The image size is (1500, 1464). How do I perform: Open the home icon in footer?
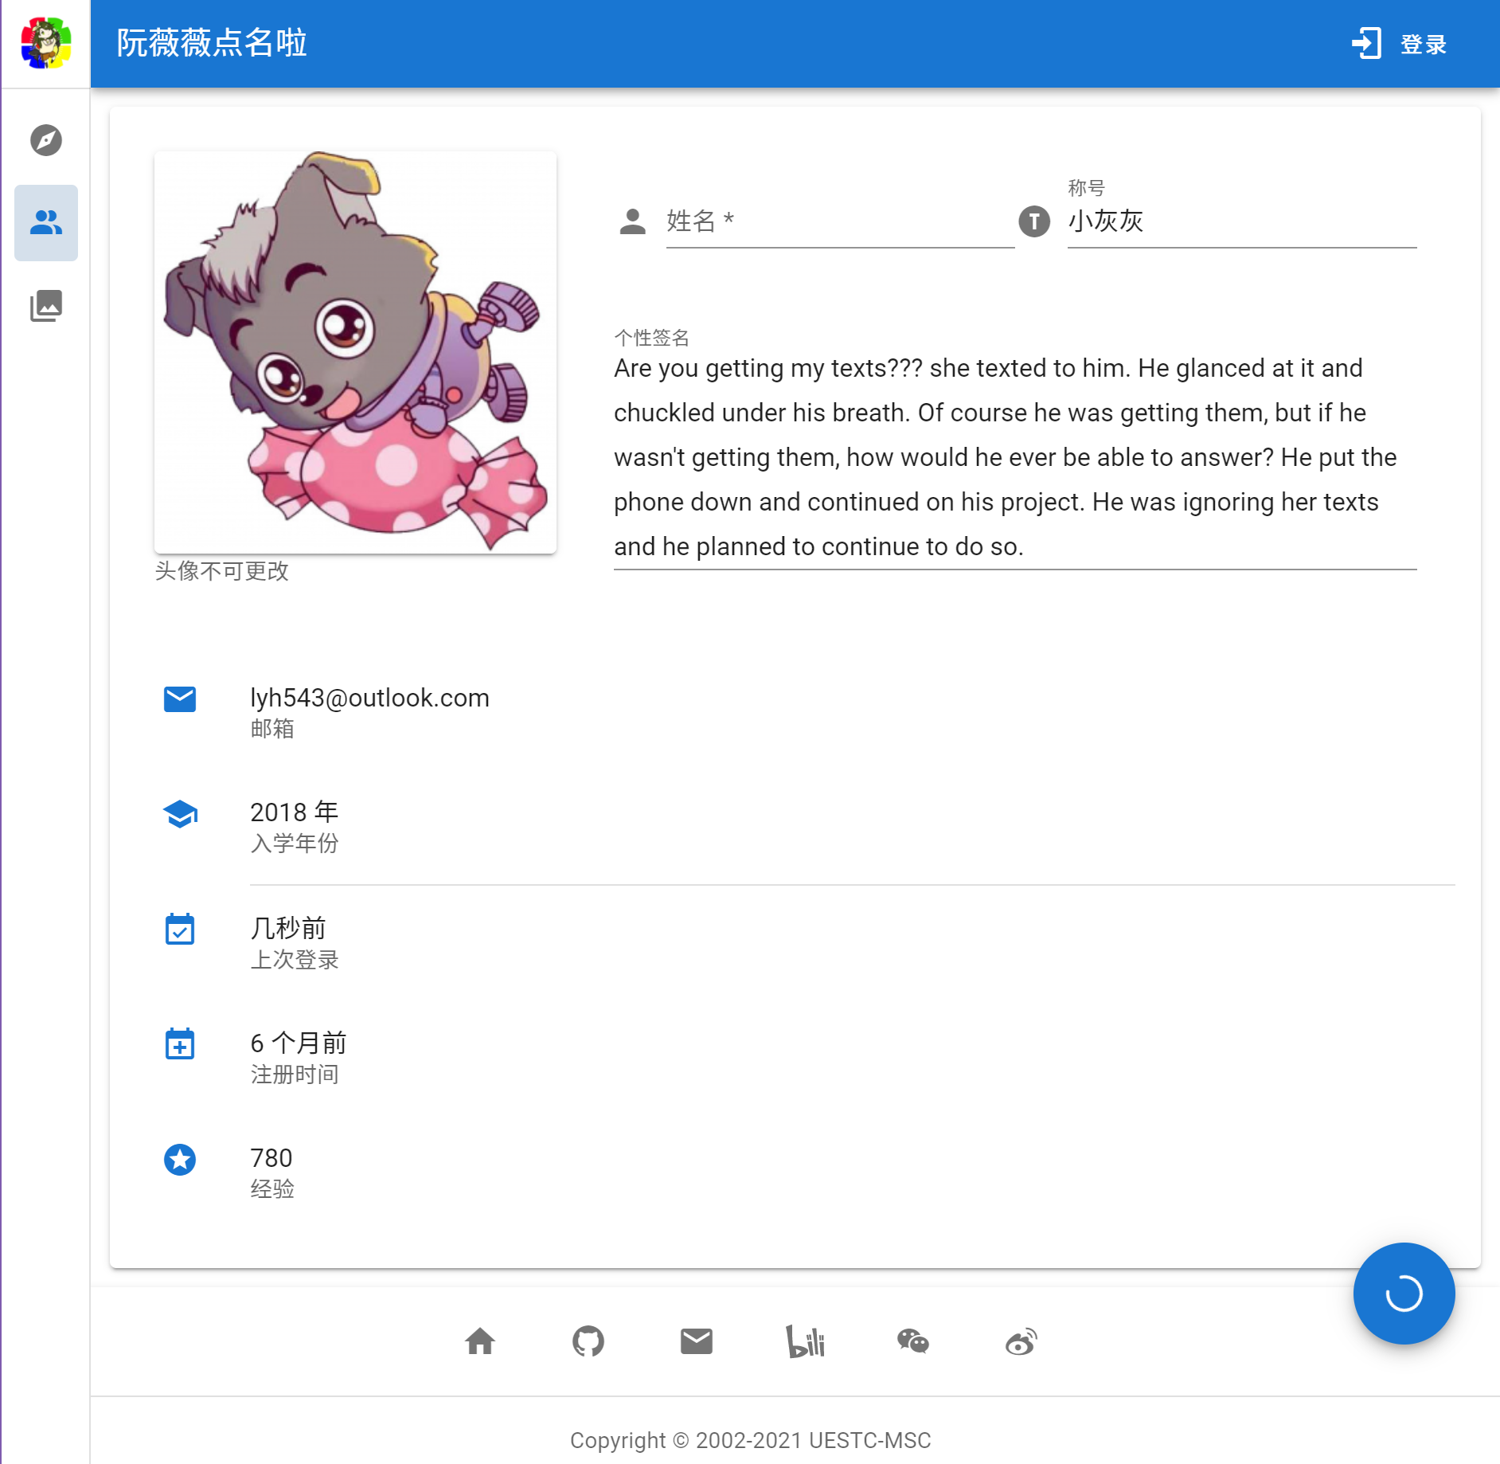[480, 1341]
